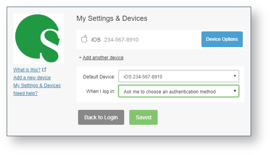Click the Default Device: label

(x=99, y=77)
